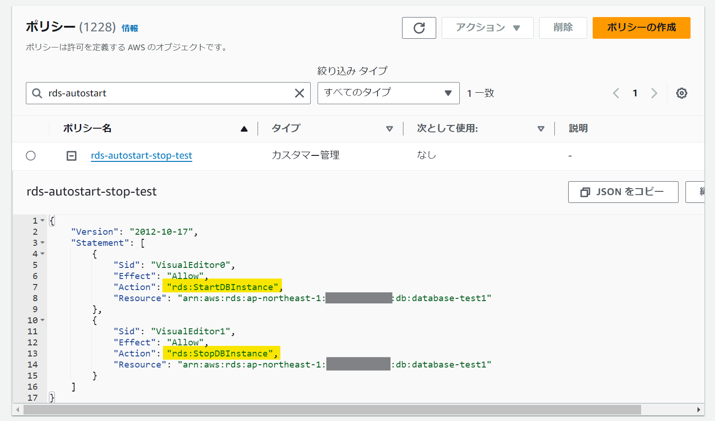
Task: Click the JSON をコピー button
Action: coord(623,192)
